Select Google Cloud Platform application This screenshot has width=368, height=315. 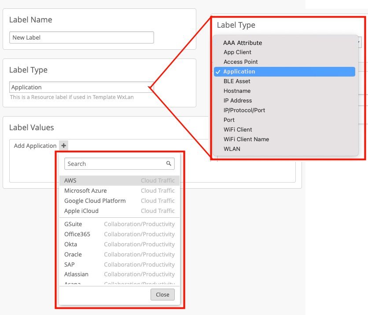95,201
